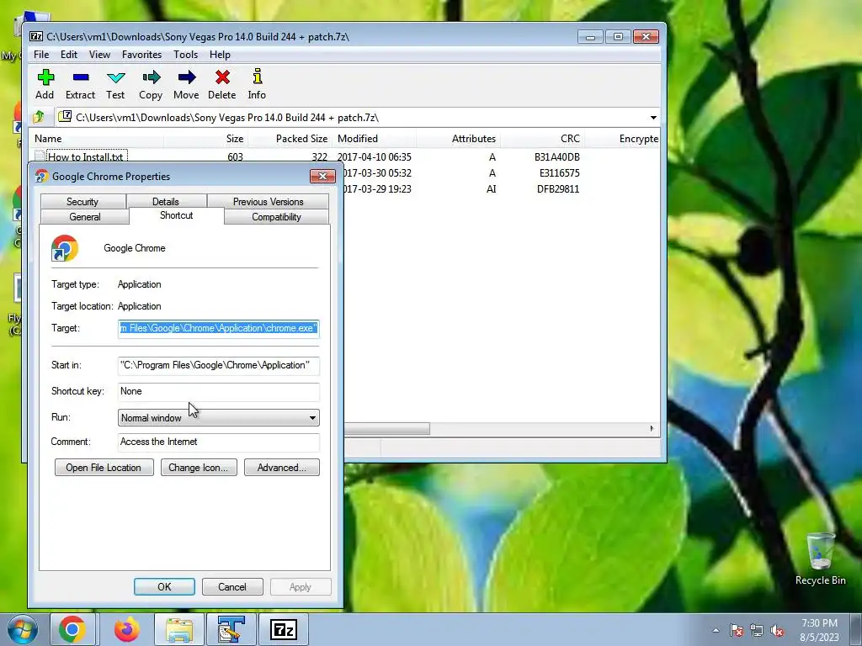Sort by the Size column header

click(x=206, y=139)
